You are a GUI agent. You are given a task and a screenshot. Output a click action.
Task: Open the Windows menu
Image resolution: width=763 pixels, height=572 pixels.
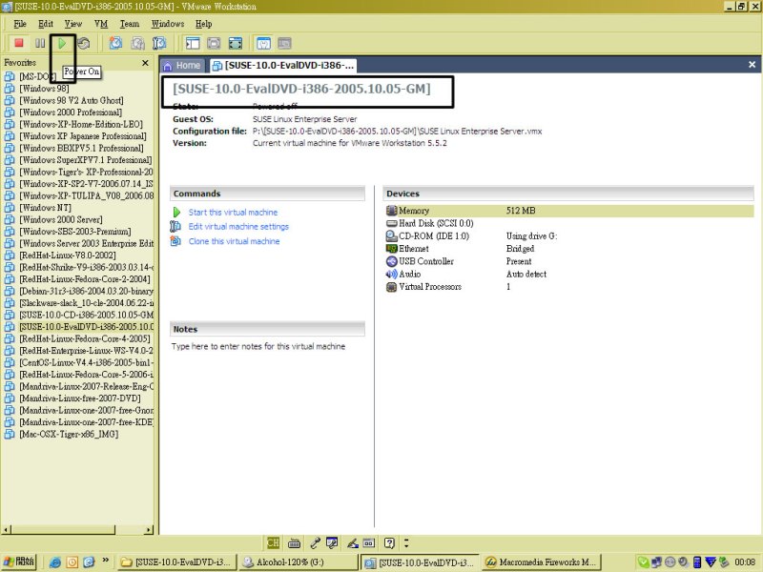pos(168,24)
